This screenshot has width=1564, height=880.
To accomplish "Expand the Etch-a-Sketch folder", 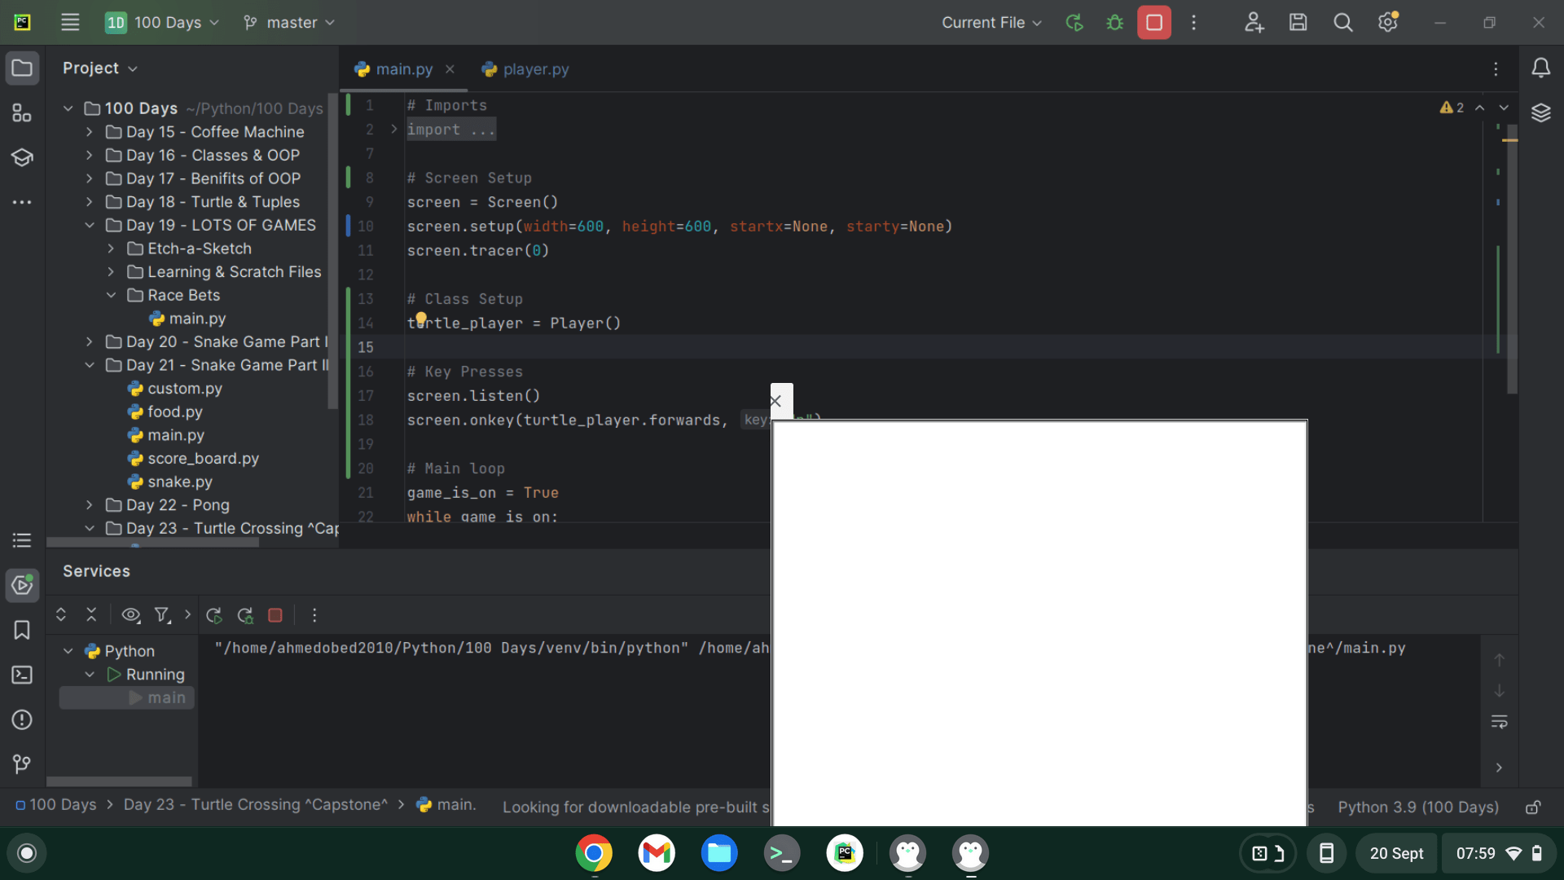I will 112,249.
